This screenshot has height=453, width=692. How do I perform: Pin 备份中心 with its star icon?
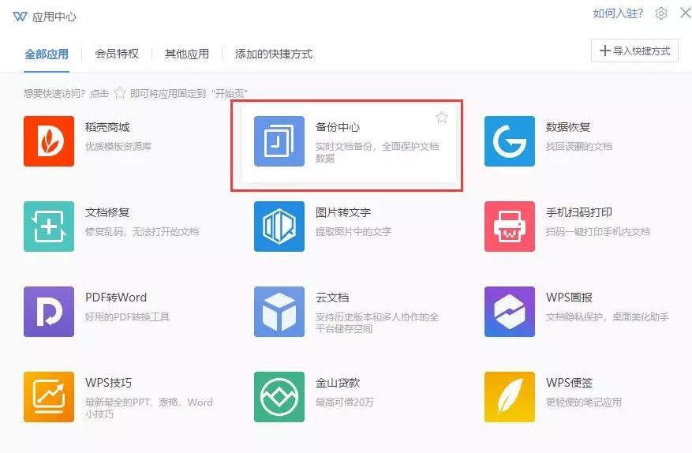[442, 118]
